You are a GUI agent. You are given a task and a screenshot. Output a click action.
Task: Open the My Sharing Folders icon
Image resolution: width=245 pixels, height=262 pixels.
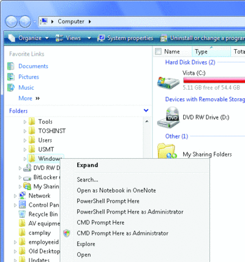pyautogui.click(x=167, y=151)
